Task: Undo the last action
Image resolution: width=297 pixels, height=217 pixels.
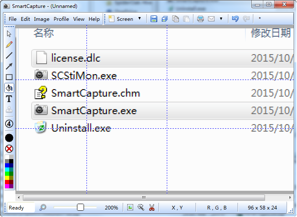Action: (x=235, y=19)
